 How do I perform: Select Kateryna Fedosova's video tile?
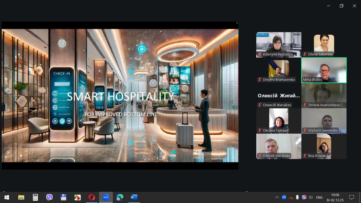point(279,45)
